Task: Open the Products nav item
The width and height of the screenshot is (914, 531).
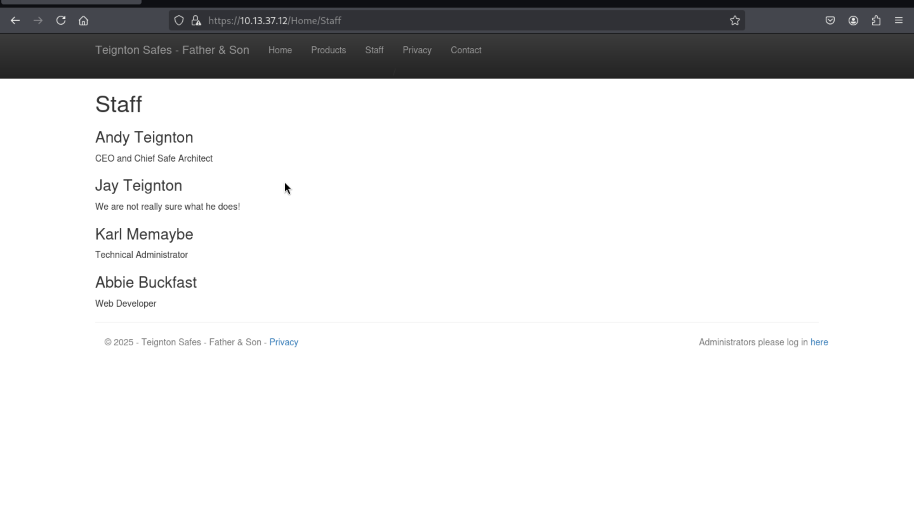Action: (328, 50)
